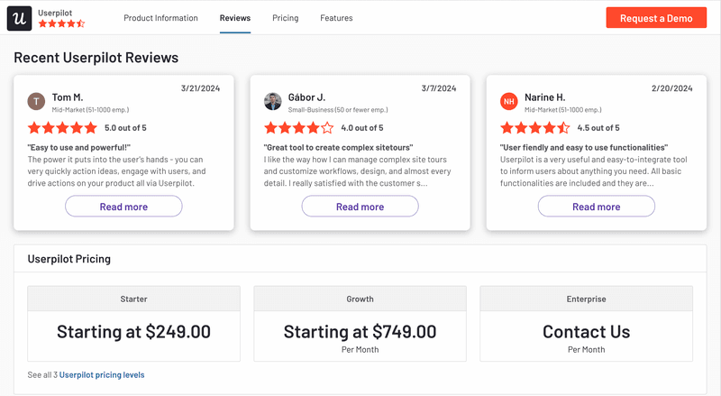Click Gábor J.'s profile photo

[x=273, y=101]
